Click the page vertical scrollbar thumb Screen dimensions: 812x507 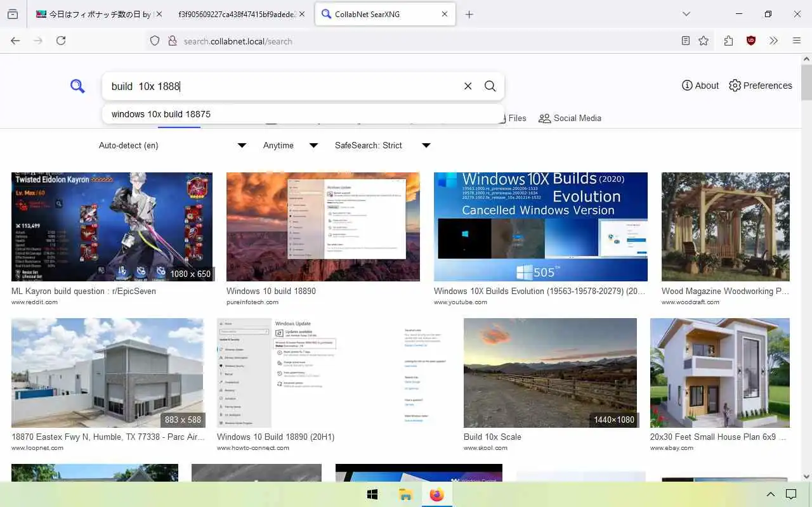tap(806, 82)
